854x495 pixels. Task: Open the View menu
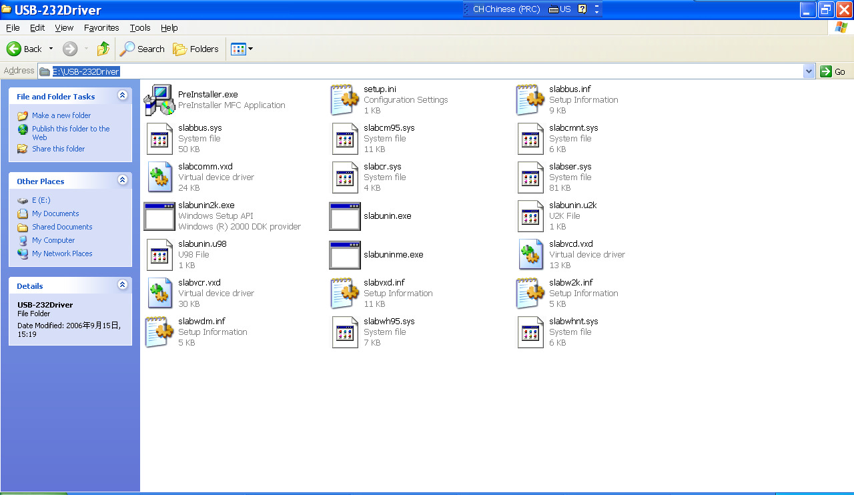tap(64, 27)
